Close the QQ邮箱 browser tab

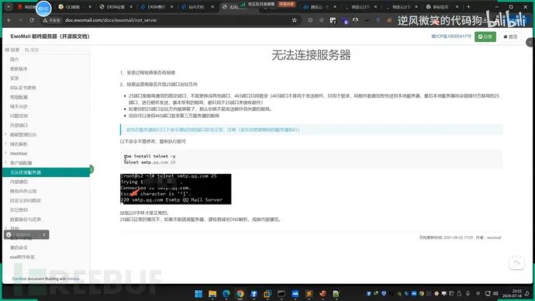90,7
